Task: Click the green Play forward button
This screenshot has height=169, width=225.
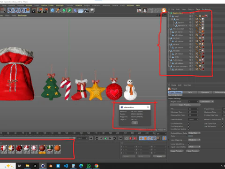Action: coord(105,138)
